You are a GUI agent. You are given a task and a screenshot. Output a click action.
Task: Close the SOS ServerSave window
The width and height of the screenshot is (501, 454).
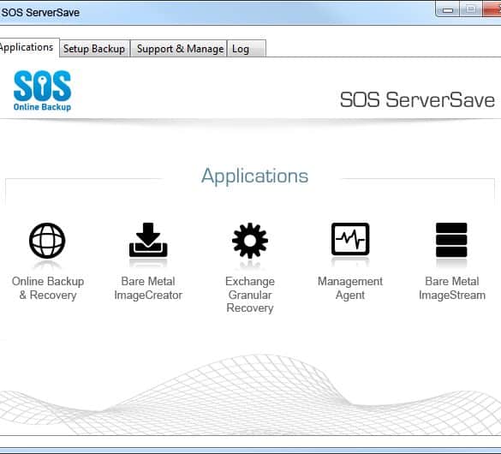pos(492,9)
